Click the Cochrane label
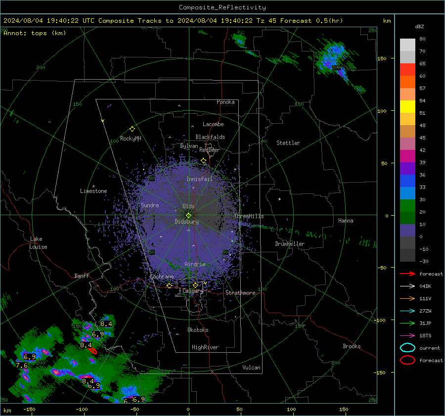This screenshot has width=445, height=416. tap(162, 277)
